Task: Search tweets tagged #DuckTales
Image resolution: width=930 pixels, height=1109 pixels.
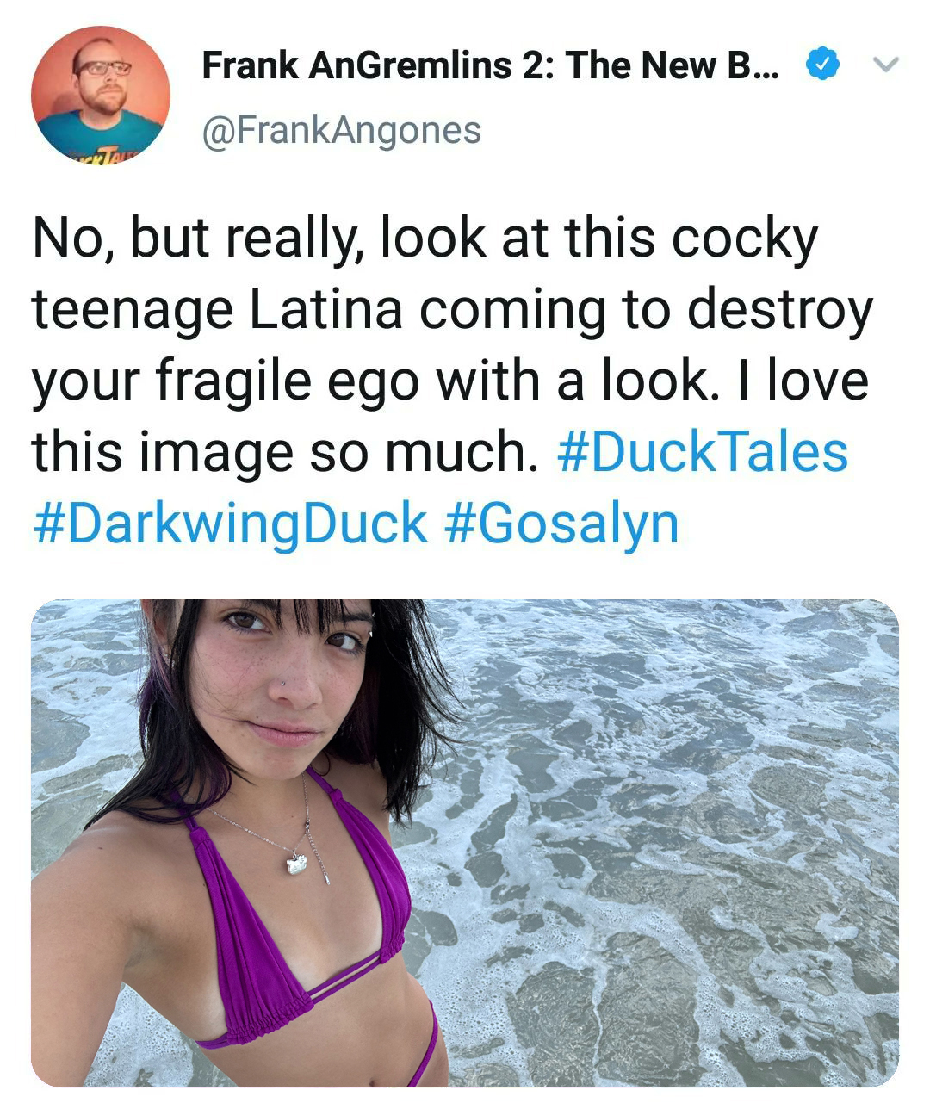Action: click(x=703, y=452)
